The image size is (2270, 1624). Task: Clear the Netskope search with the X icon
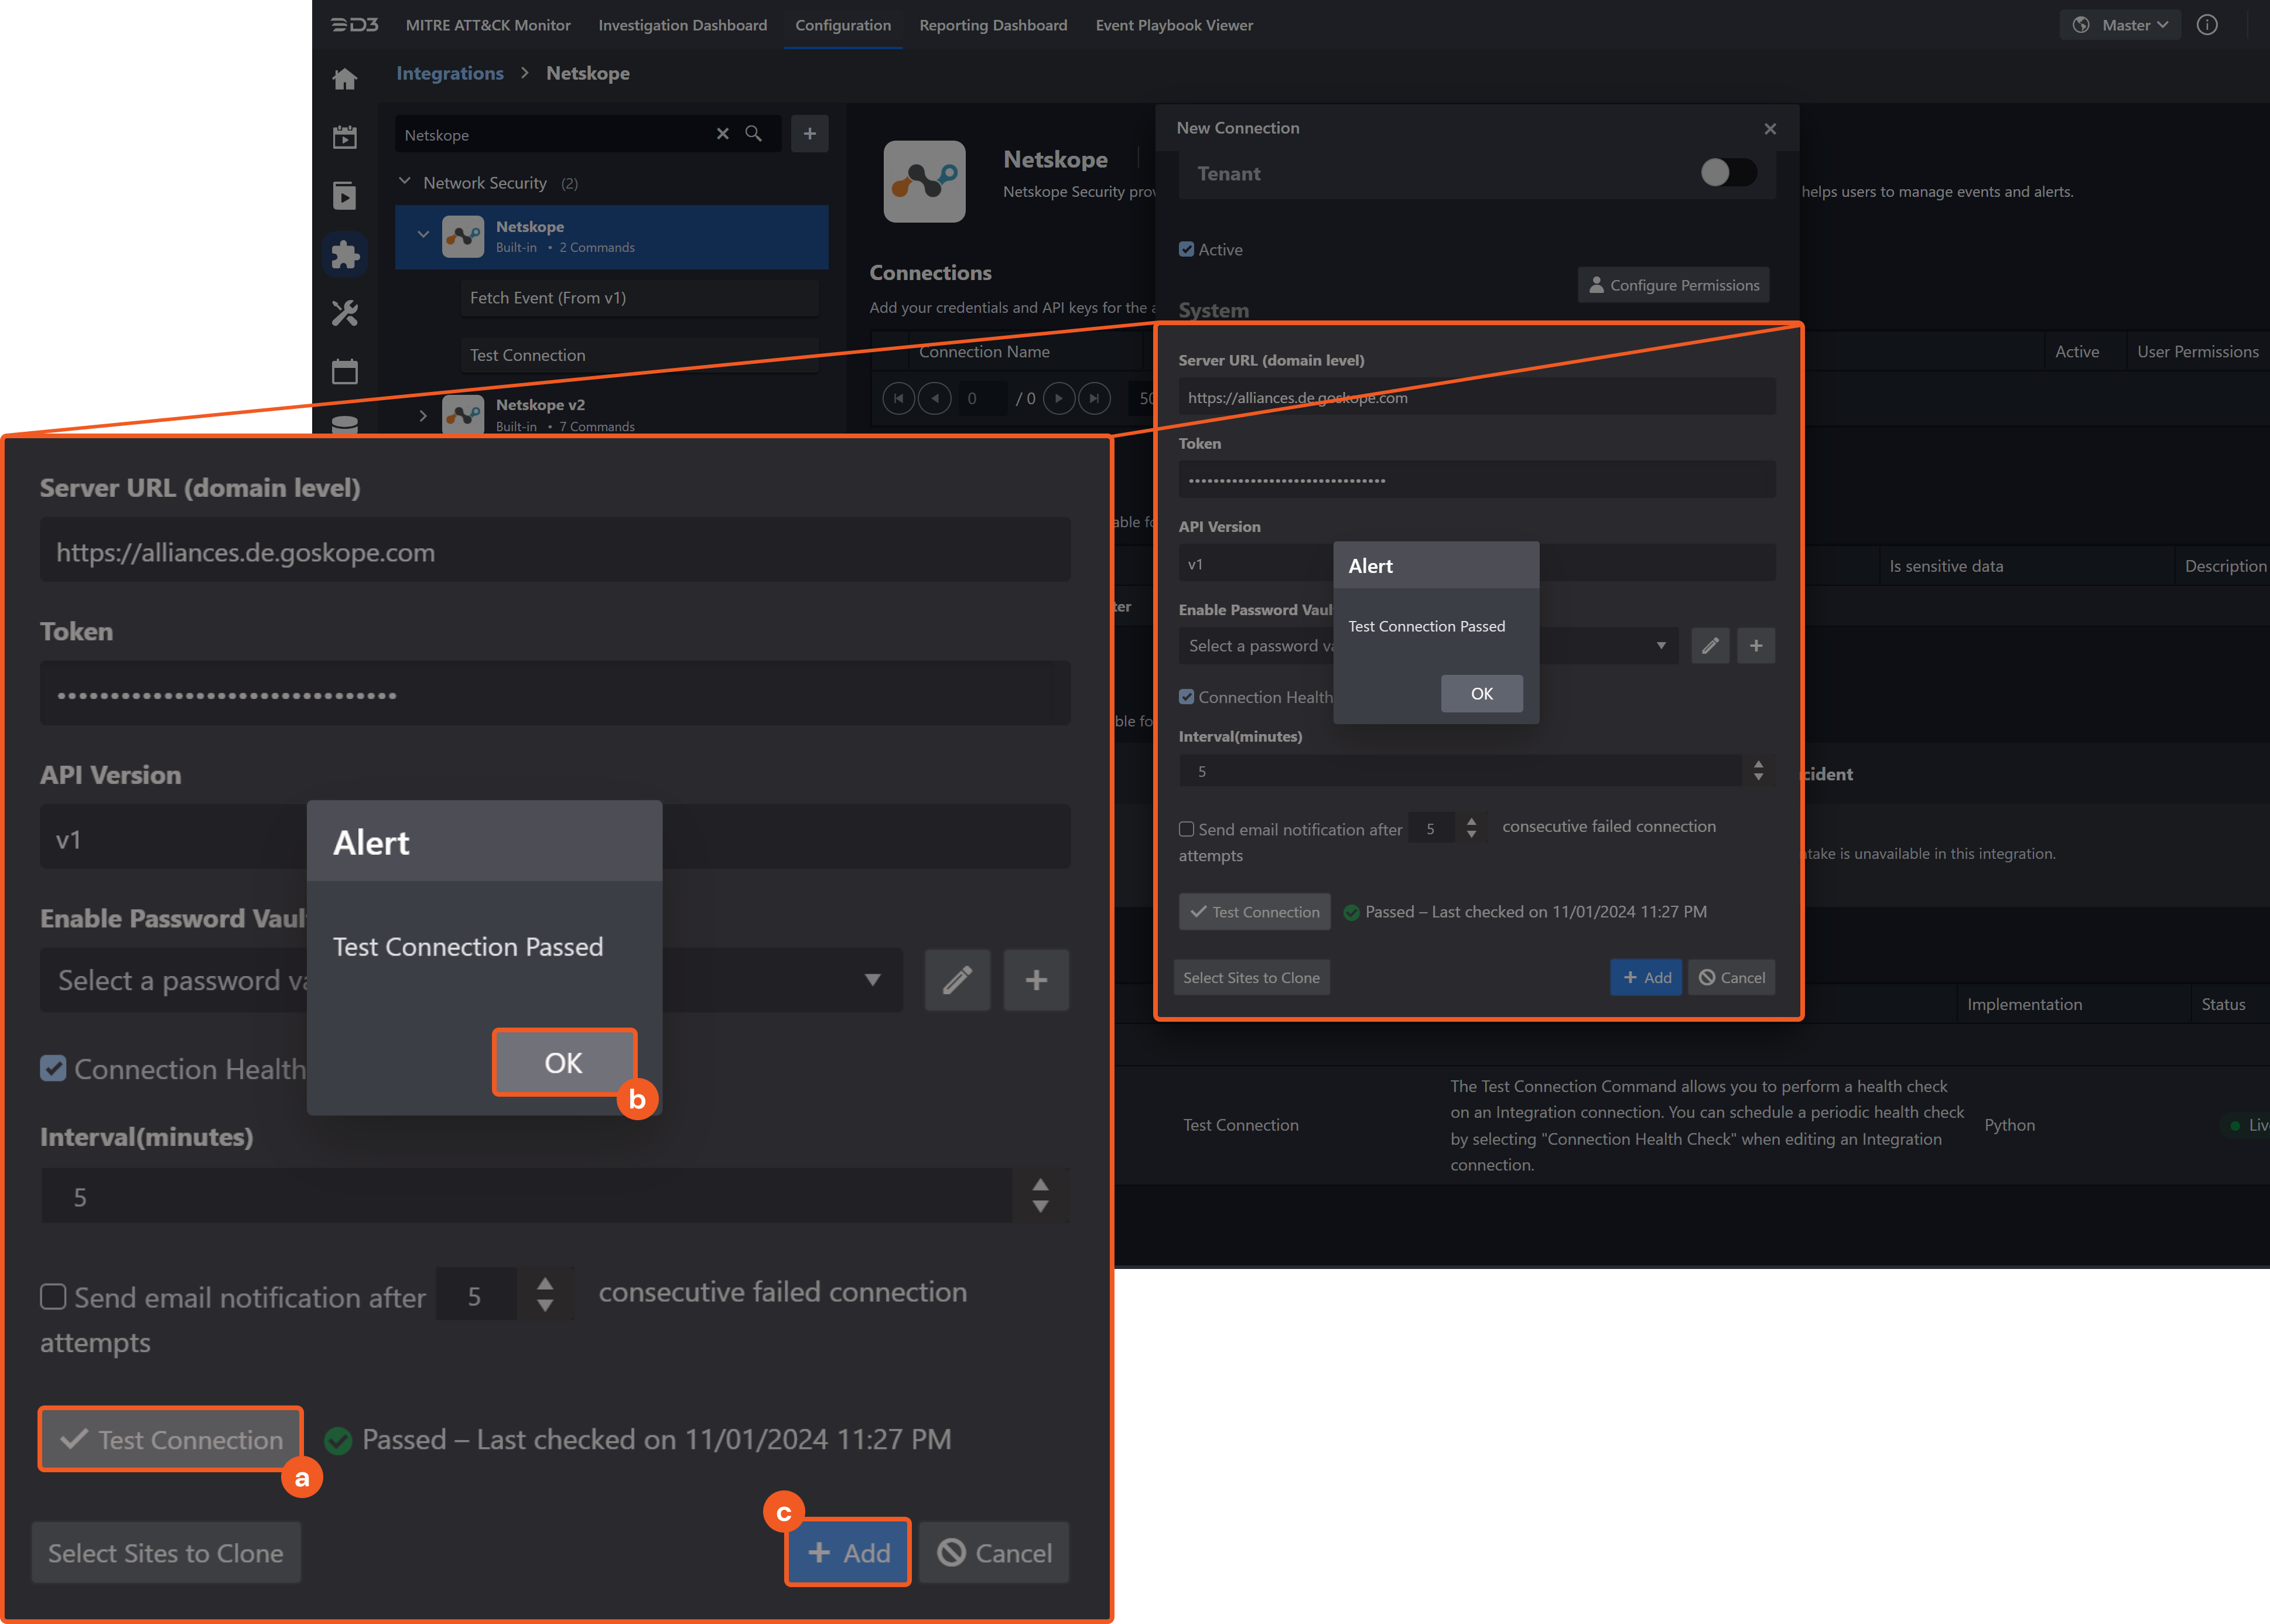pos(723,134)
